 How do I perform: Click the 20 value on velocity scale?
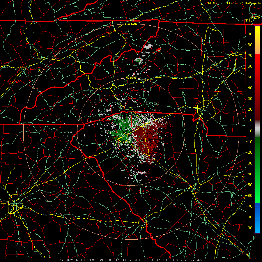(x=250, y=109)
